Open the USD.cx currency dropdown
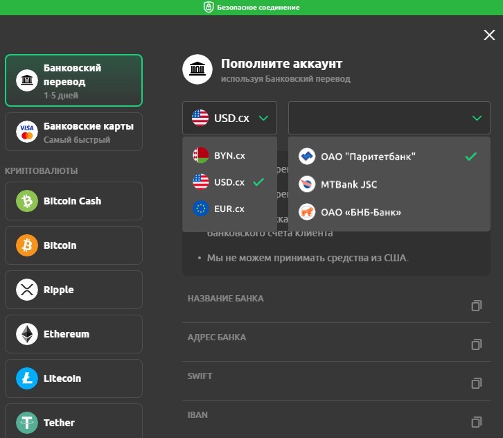This screenshot has height=438, width=503. coord(229,118)
